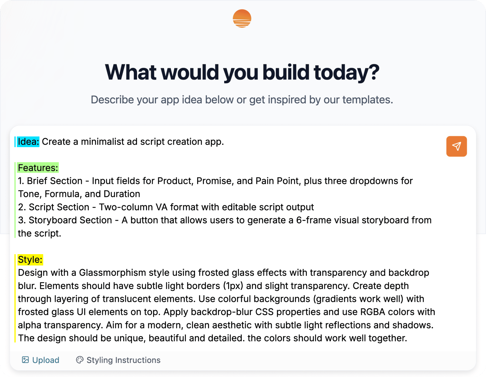Click the palette icon beside Styling Instructions

tap(80, 360)
